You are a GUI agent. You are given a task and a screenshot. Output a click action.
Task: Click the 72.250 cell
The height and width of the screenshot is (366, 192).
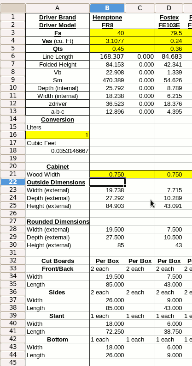(x=107, y=331)
